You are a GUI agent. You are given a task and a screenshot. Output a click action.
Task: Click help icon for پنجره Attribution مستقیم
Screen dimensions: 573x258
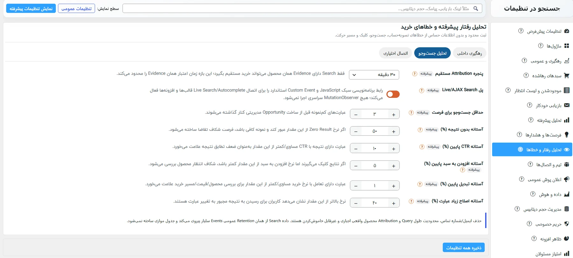(414, 74)
